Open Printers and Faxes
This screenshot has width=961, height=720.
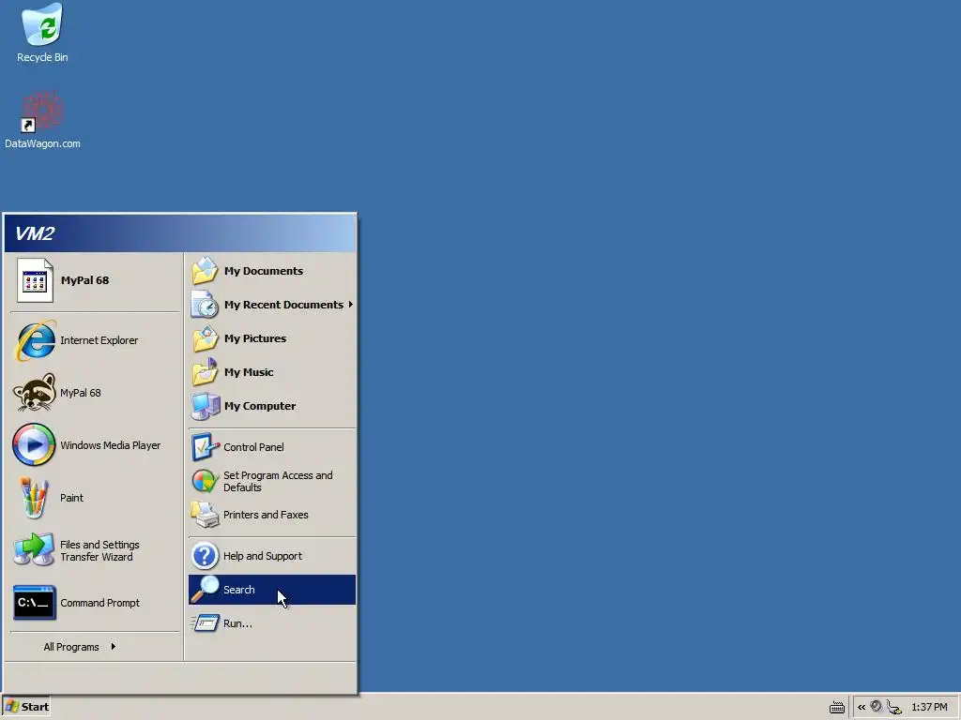click(272, 515)
